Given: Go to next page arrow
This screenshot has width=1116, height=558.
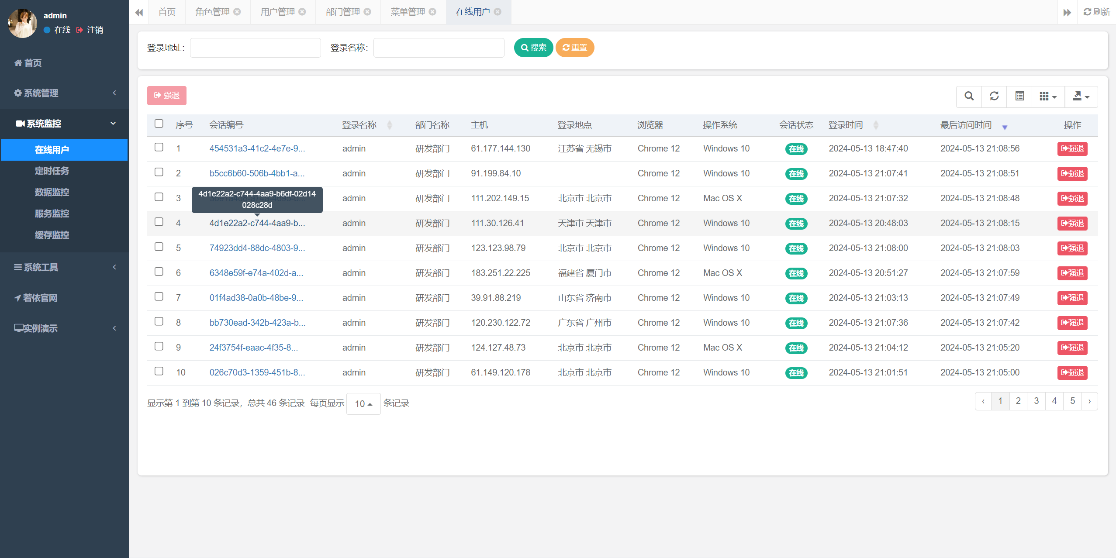Looking at the screenshot, I should click(1089, 401).
